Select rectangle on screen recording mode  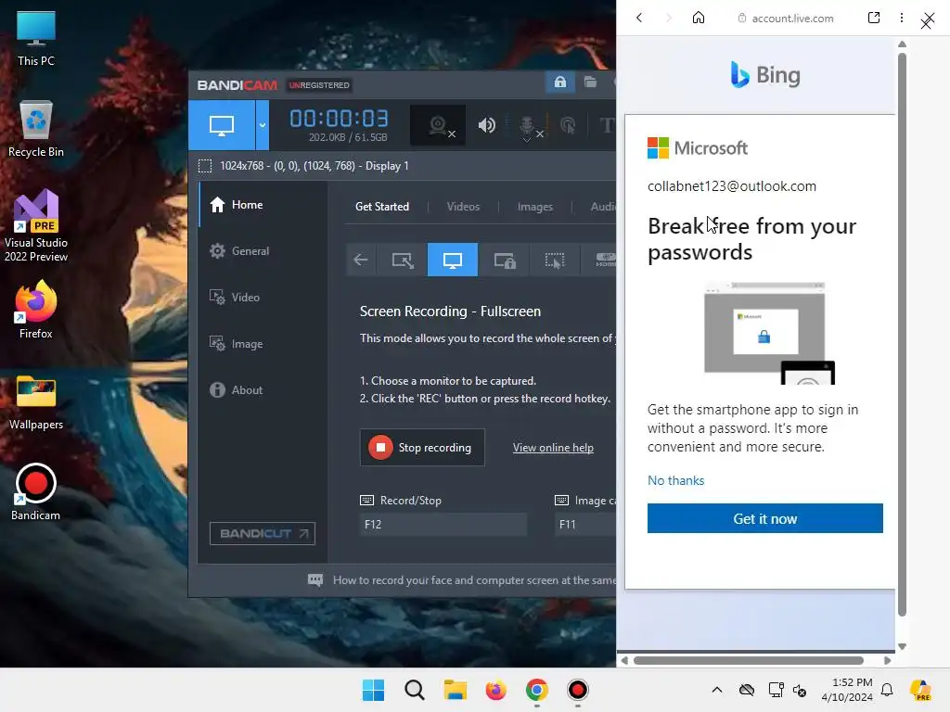tap(403, 260)
